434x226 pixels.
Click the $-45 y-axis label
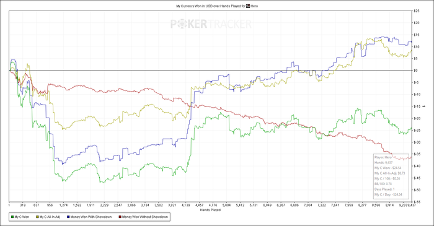point(417,178)
